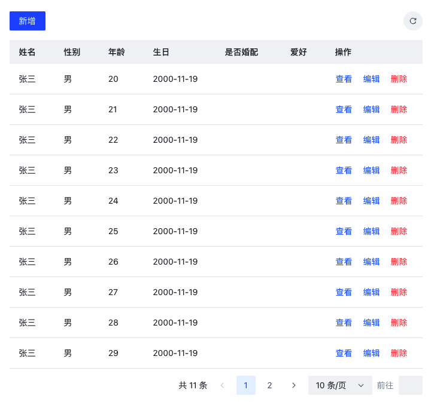The image size is (434, 402).
Task: View the last row with age 29
Action: 344,353
